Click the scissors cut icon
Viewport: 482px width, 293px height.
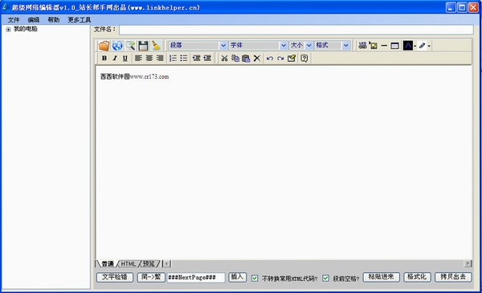pyautogui.click(x=224, y=58)
